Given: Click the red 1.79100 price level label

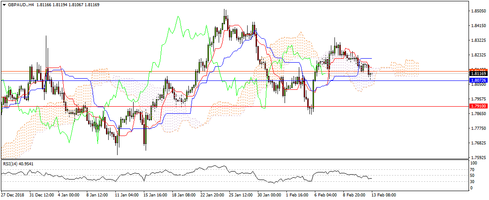Looking at the screenshot, I should (x=479, y=106).
